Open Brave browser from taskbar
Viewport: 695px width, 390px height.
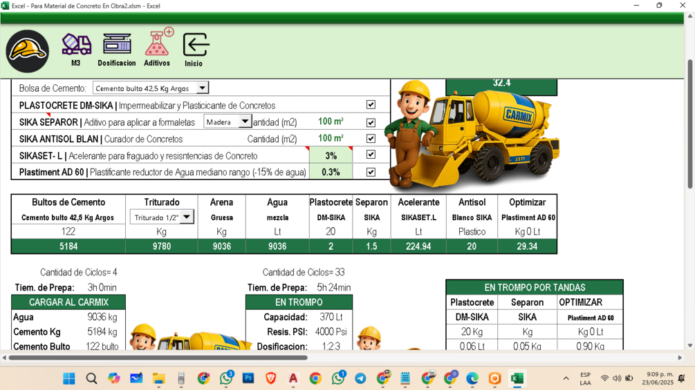click(x=271, y=378)
